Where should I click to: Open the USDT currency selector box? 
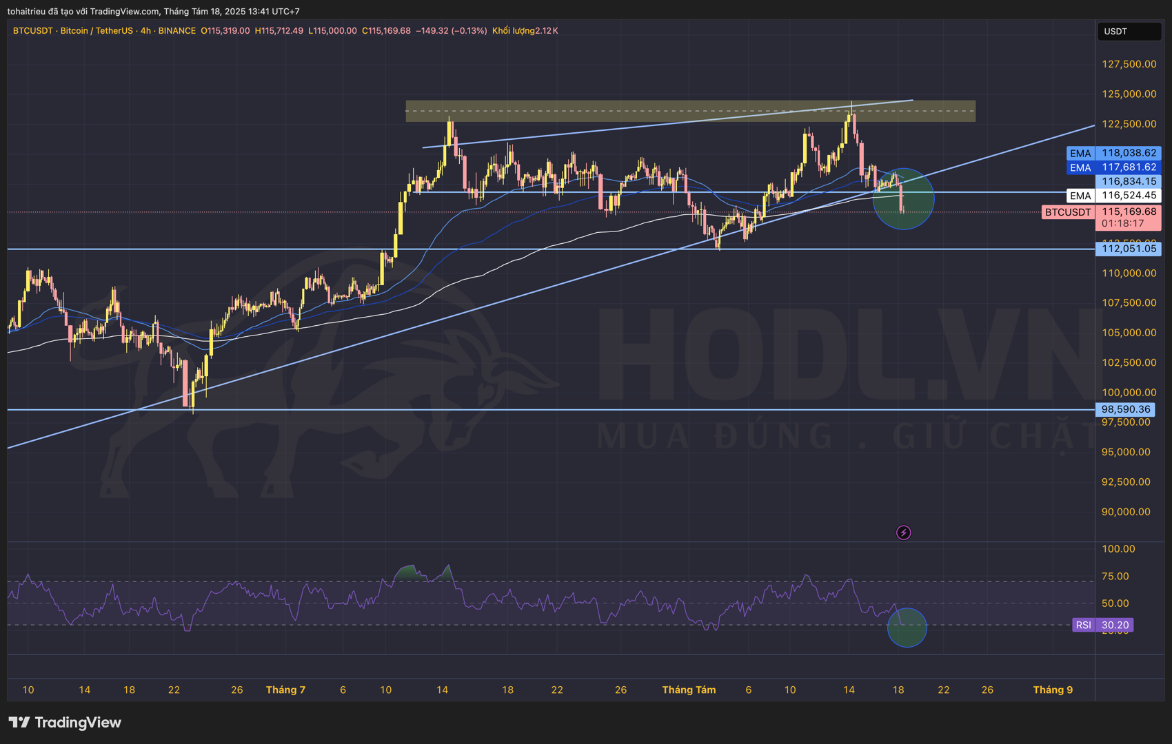[x=1129, y=31]
